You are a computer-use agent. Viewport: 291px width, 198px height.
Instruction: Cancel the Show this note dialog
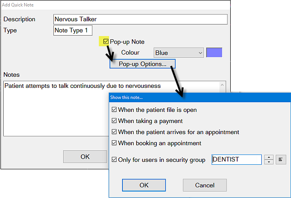click(x=205, y=185)
